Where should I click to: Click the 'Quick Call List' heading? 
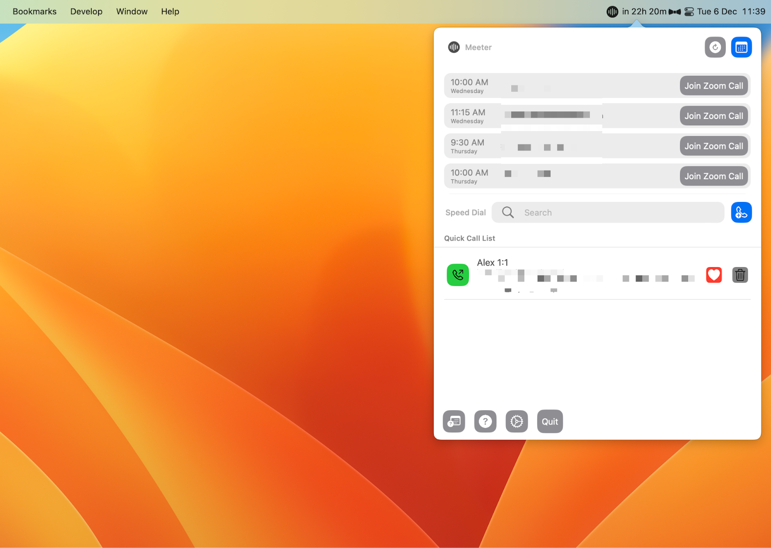click(469, 238)
